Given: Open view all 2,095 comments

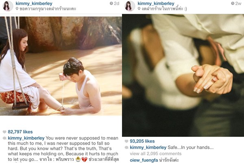Looking at the screenshot, I should 156,154.
